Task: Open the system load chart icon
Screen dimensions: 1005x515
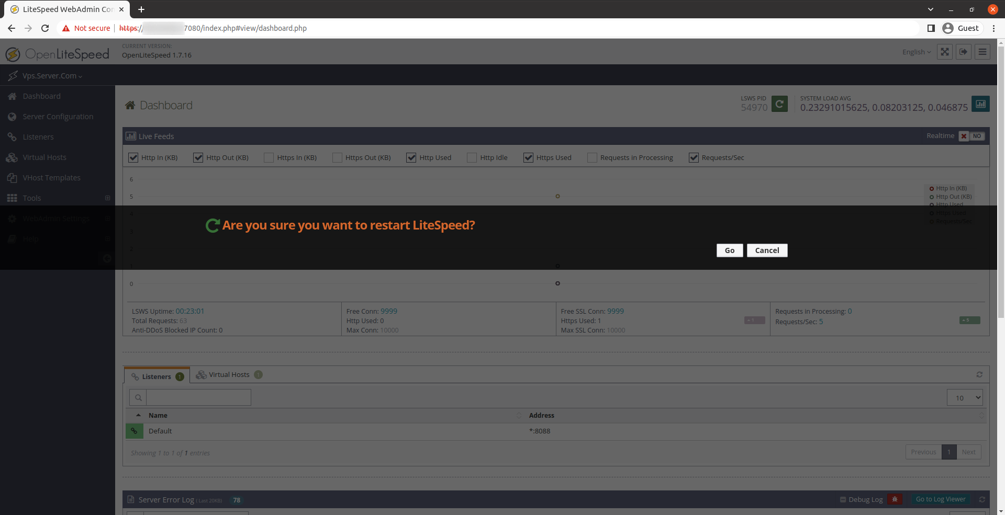Action: point(980,104)
